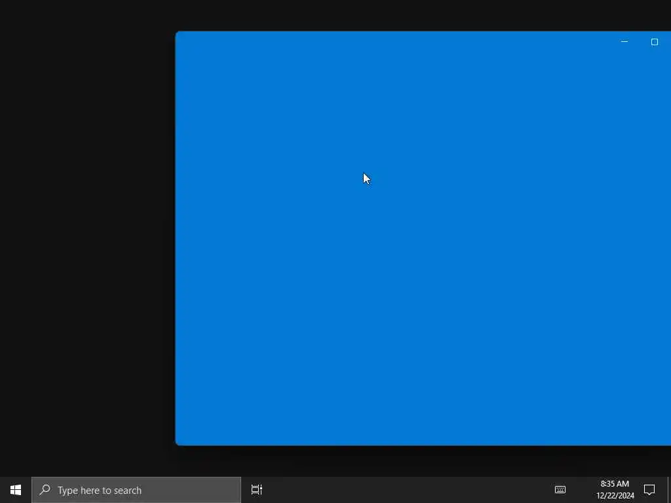
Task: Maximize the blue loading window
Action: (x=655, y=42)
